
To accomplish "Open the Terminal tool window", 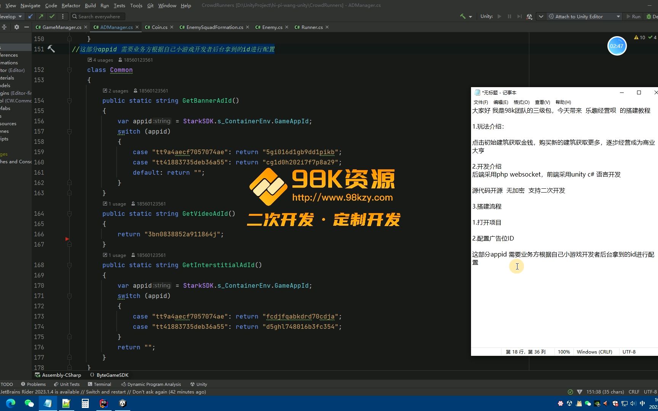I will coord(103,384).
